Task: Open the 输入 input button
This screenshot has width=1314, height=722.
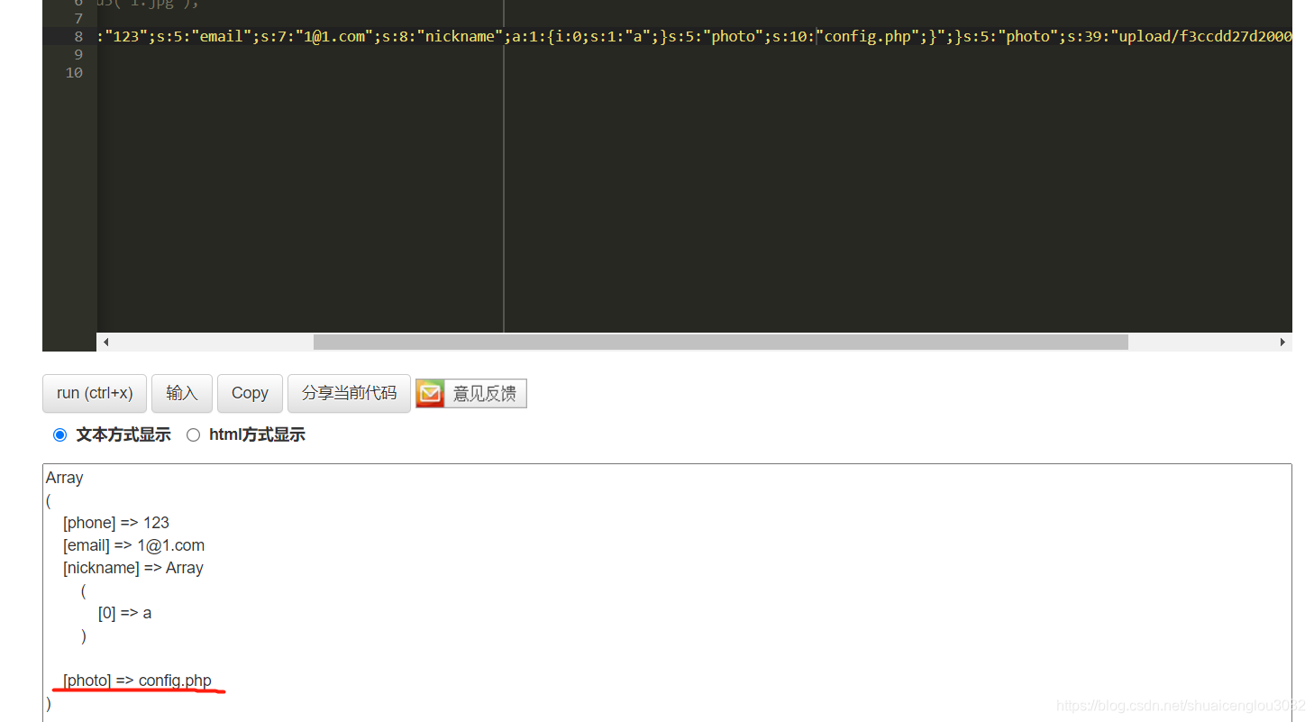Action: [x=182, y=393]
